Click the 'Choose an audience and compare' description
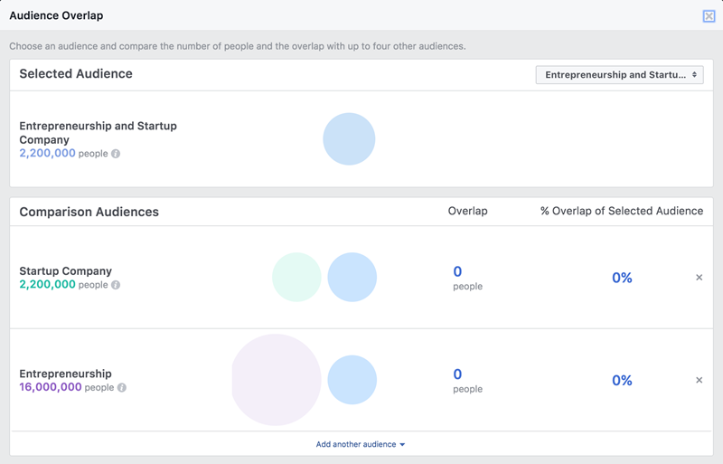The width and height of the screenshot is (723, 464). tap(238, 46)
